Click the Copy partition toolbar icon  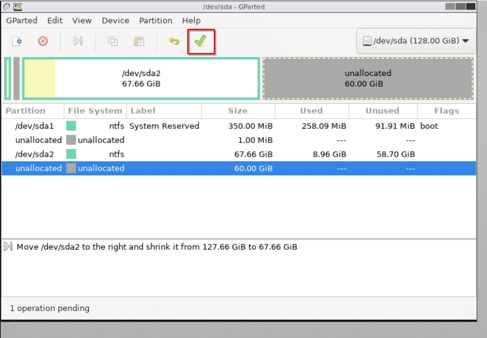112,41
